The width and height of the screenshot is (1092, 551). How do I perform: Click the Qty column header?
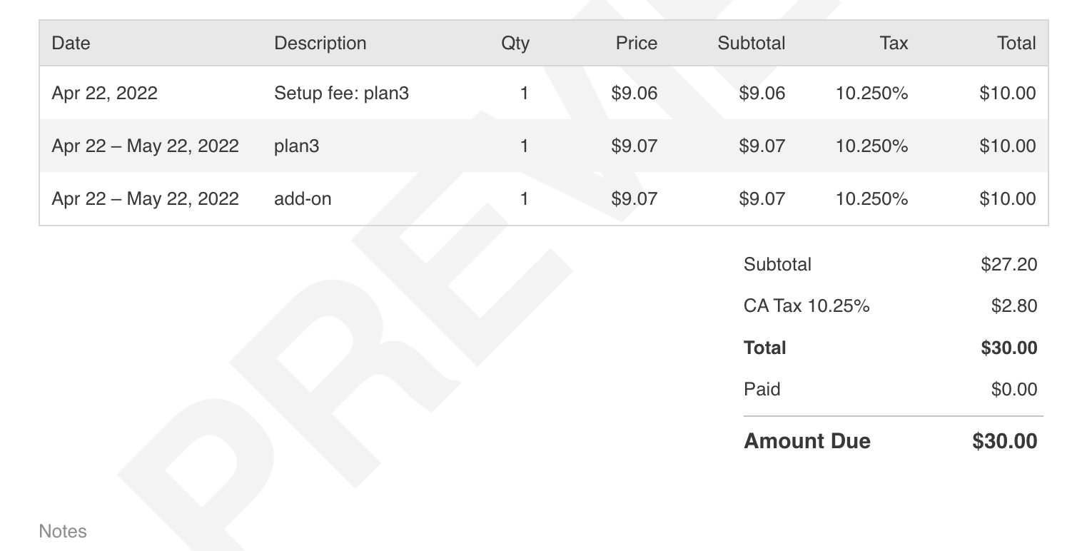[x=515, y=44]
